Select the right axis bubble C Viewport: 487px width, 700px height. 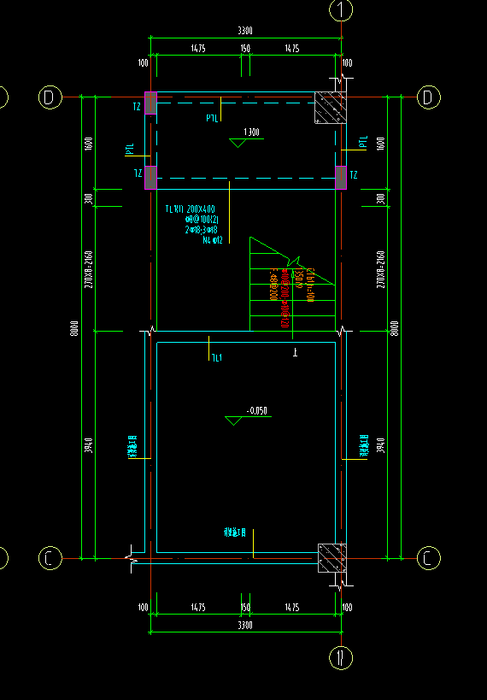429,558
